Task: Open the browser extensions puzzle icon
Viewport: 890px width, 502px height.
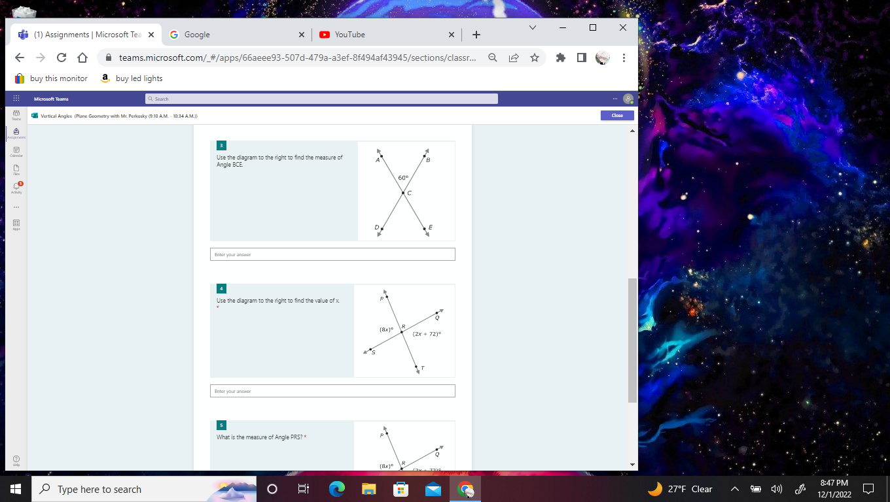Action: [x=560, y=58]
